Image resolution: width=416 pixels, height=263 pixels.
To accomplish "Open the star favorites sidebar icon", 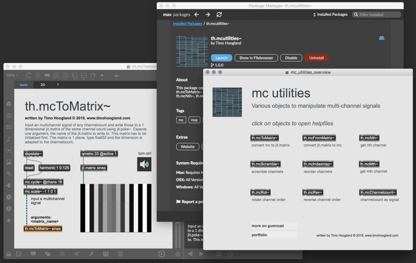I will pos(9,220).
